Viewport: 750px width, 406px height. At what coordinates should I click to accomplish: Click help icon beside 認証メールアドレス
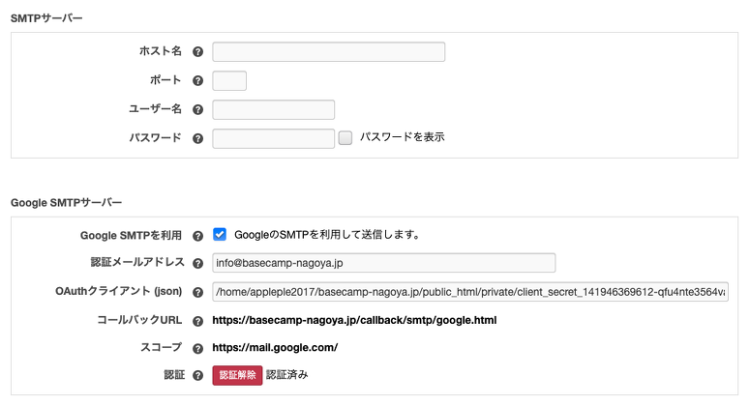pos(198,263)
